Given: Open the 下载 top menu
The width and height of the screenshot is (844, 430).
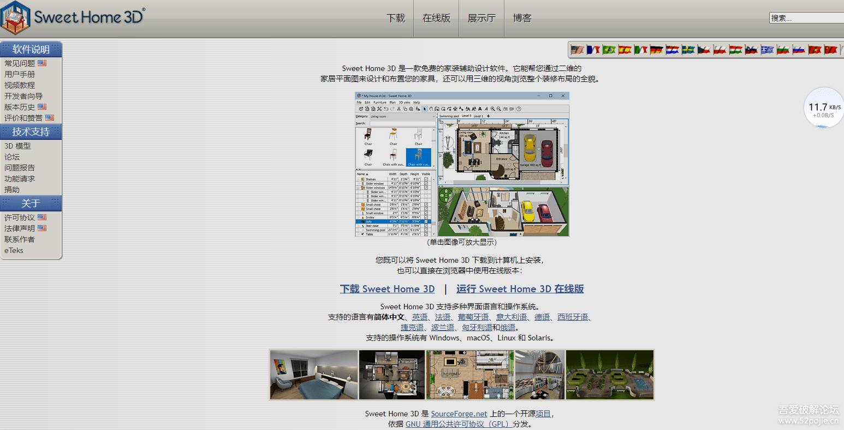Looking at the screenshot, I should click(396, 18).
